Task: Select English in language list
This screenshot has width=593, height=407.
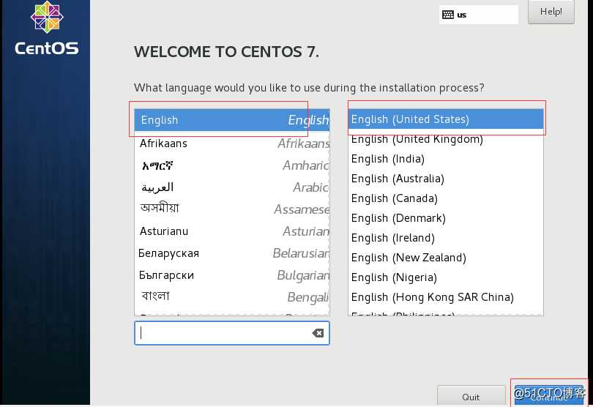Action: (x=232, y=120)
